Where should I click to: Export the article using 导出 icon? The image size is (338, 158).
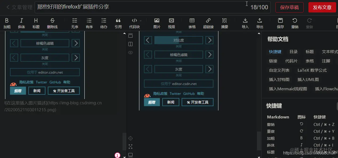click(259, 23)
